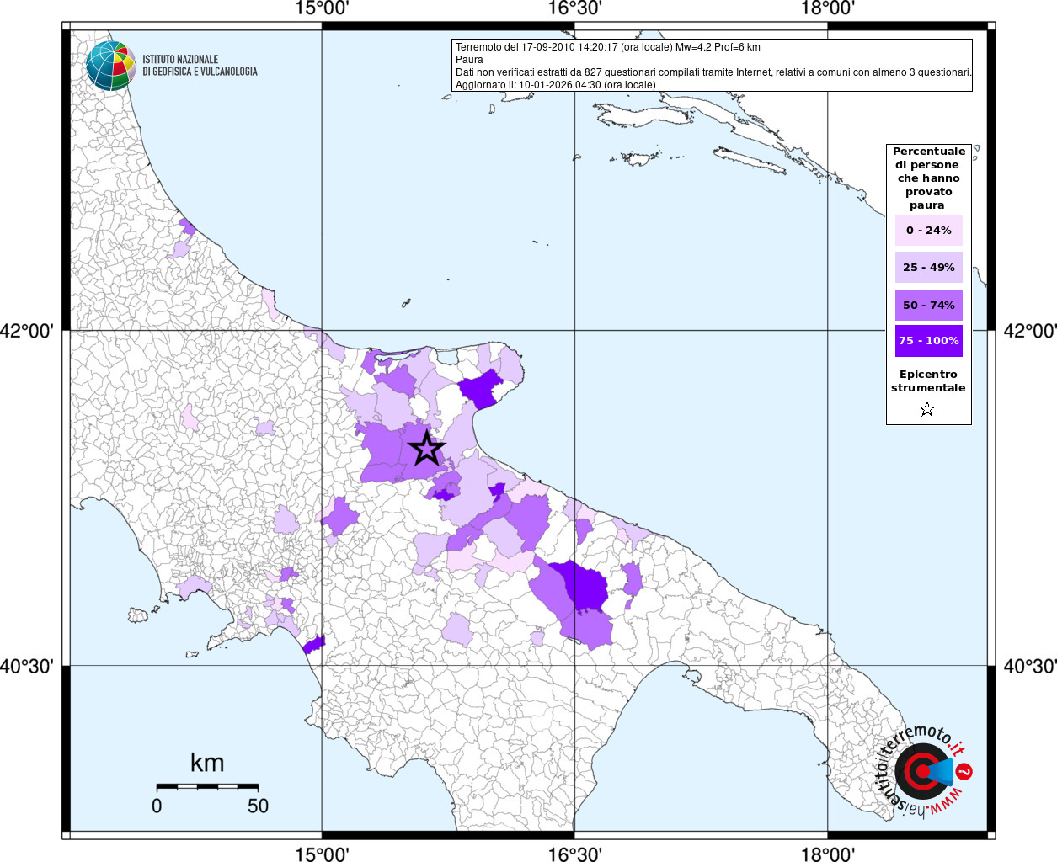Click the small star symbol in the legend
The height and width of the screenshot is (862, 1057).
point(927,410)
